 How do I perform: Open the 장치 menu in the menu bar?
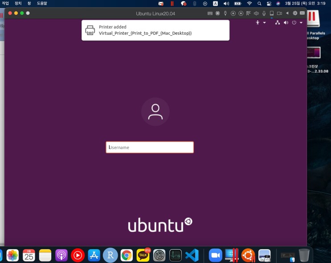18,4
